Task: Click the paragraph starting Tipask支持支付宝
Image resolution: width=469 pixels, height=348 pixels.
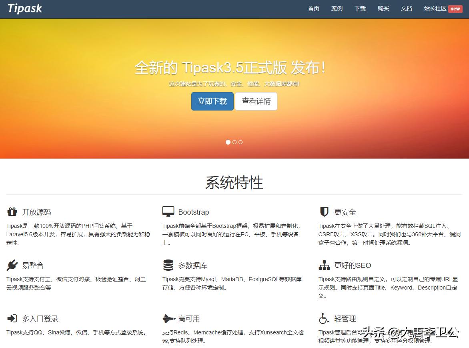Action: [x=76, y=284]
